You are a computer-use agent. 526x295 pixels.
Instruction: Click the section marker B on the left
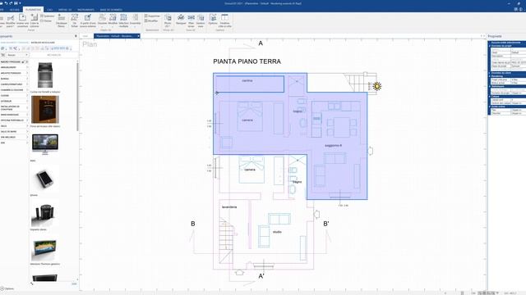pos(193,224)
